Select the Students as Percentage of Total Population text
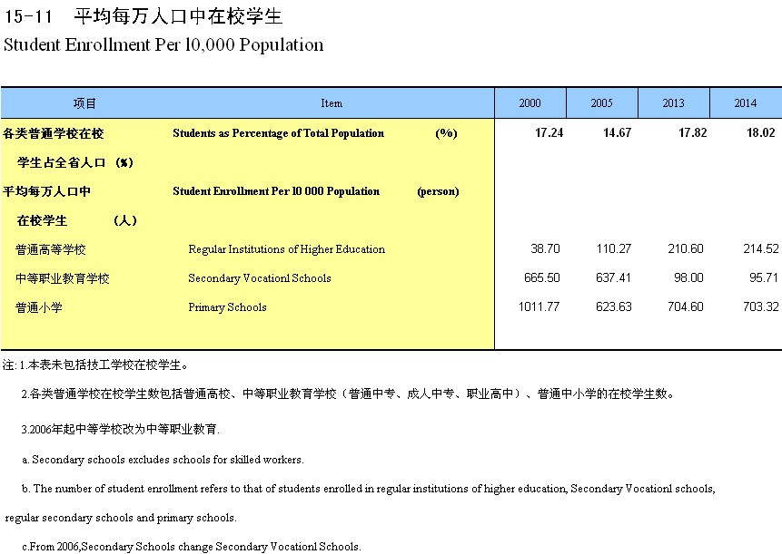The image size is (782, 554). click(x=278, y=133)
